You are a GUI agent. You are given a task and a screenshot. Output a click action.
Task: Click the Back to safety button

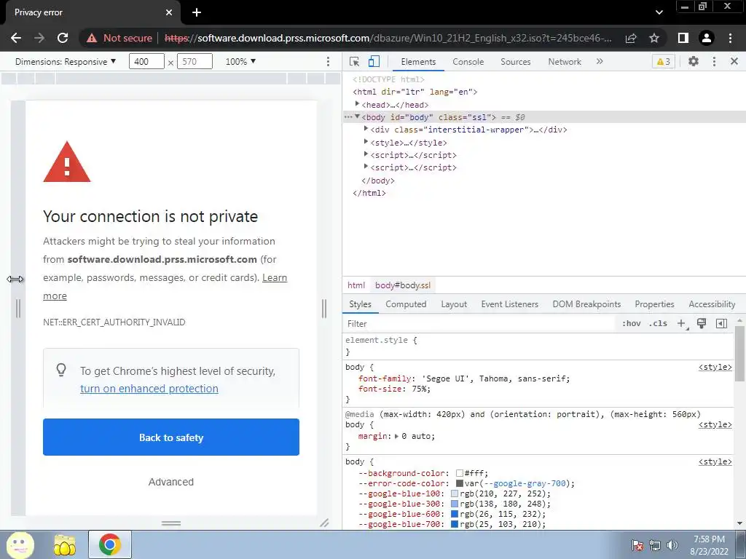click(x=171, y=437)
